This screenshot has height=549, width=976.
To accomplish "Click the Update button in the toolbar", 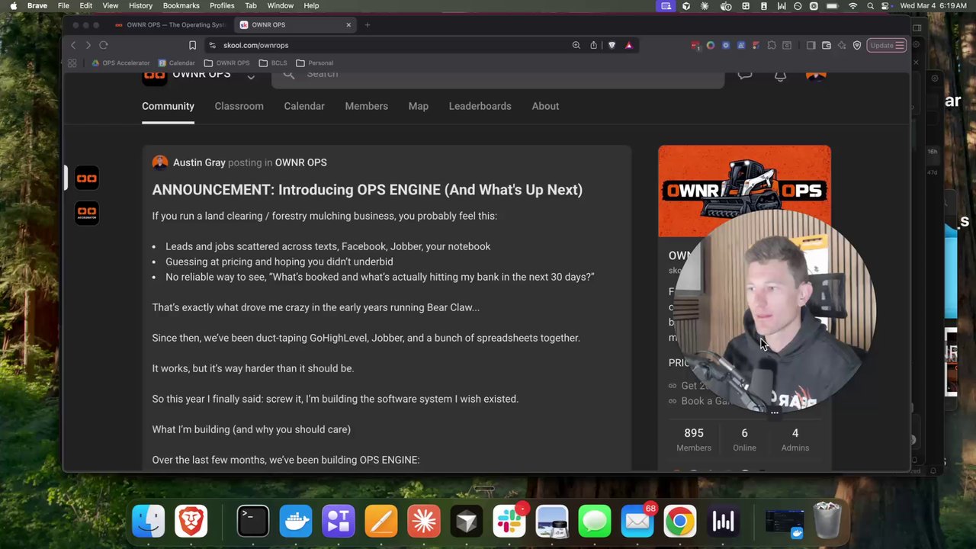I will (882, 45).
